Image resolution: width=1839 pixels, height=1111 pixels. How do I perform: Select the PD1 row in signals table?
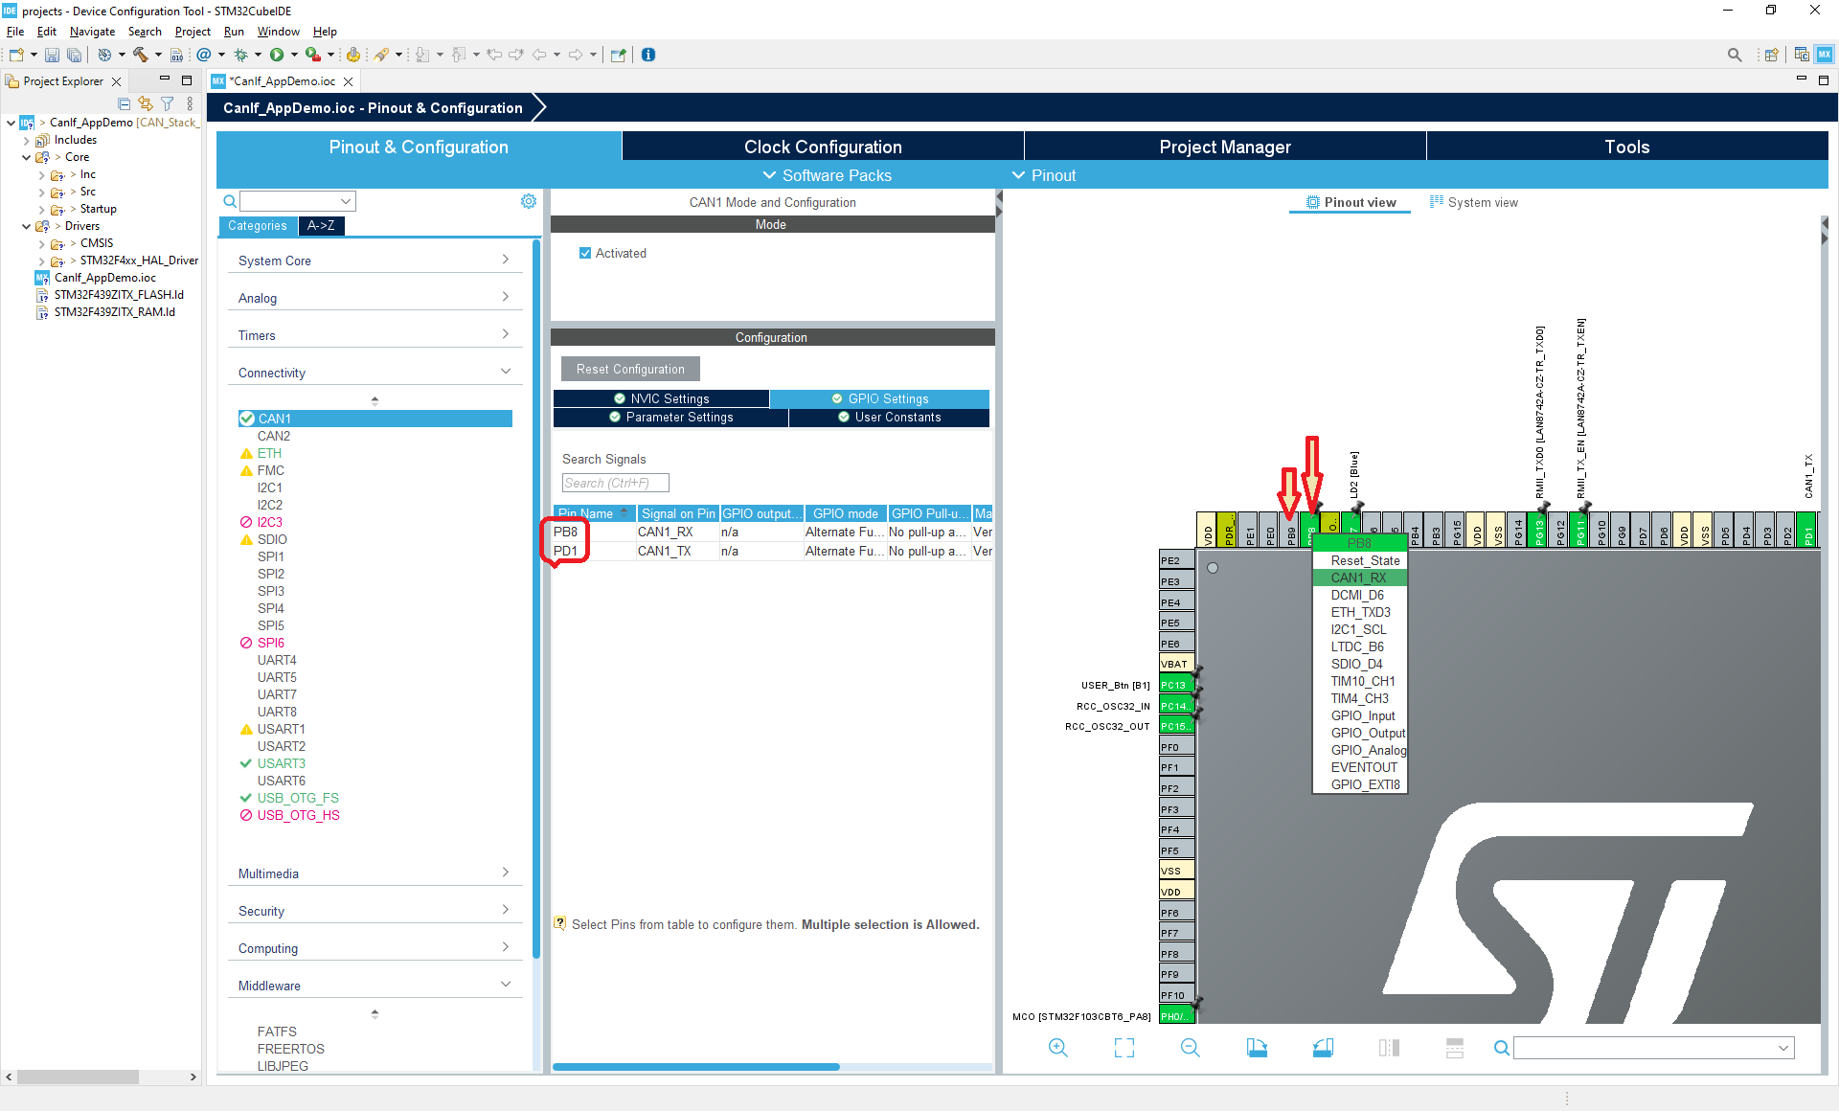pos(772,551)
